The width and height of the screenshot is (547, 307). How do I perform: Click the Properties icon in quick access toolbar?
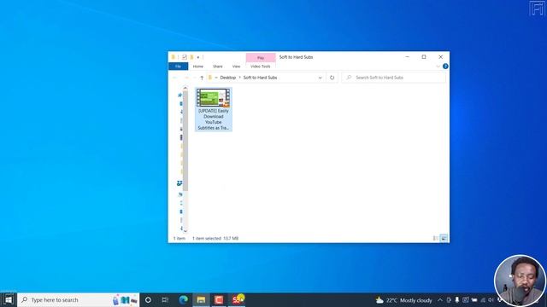(185, 57)
